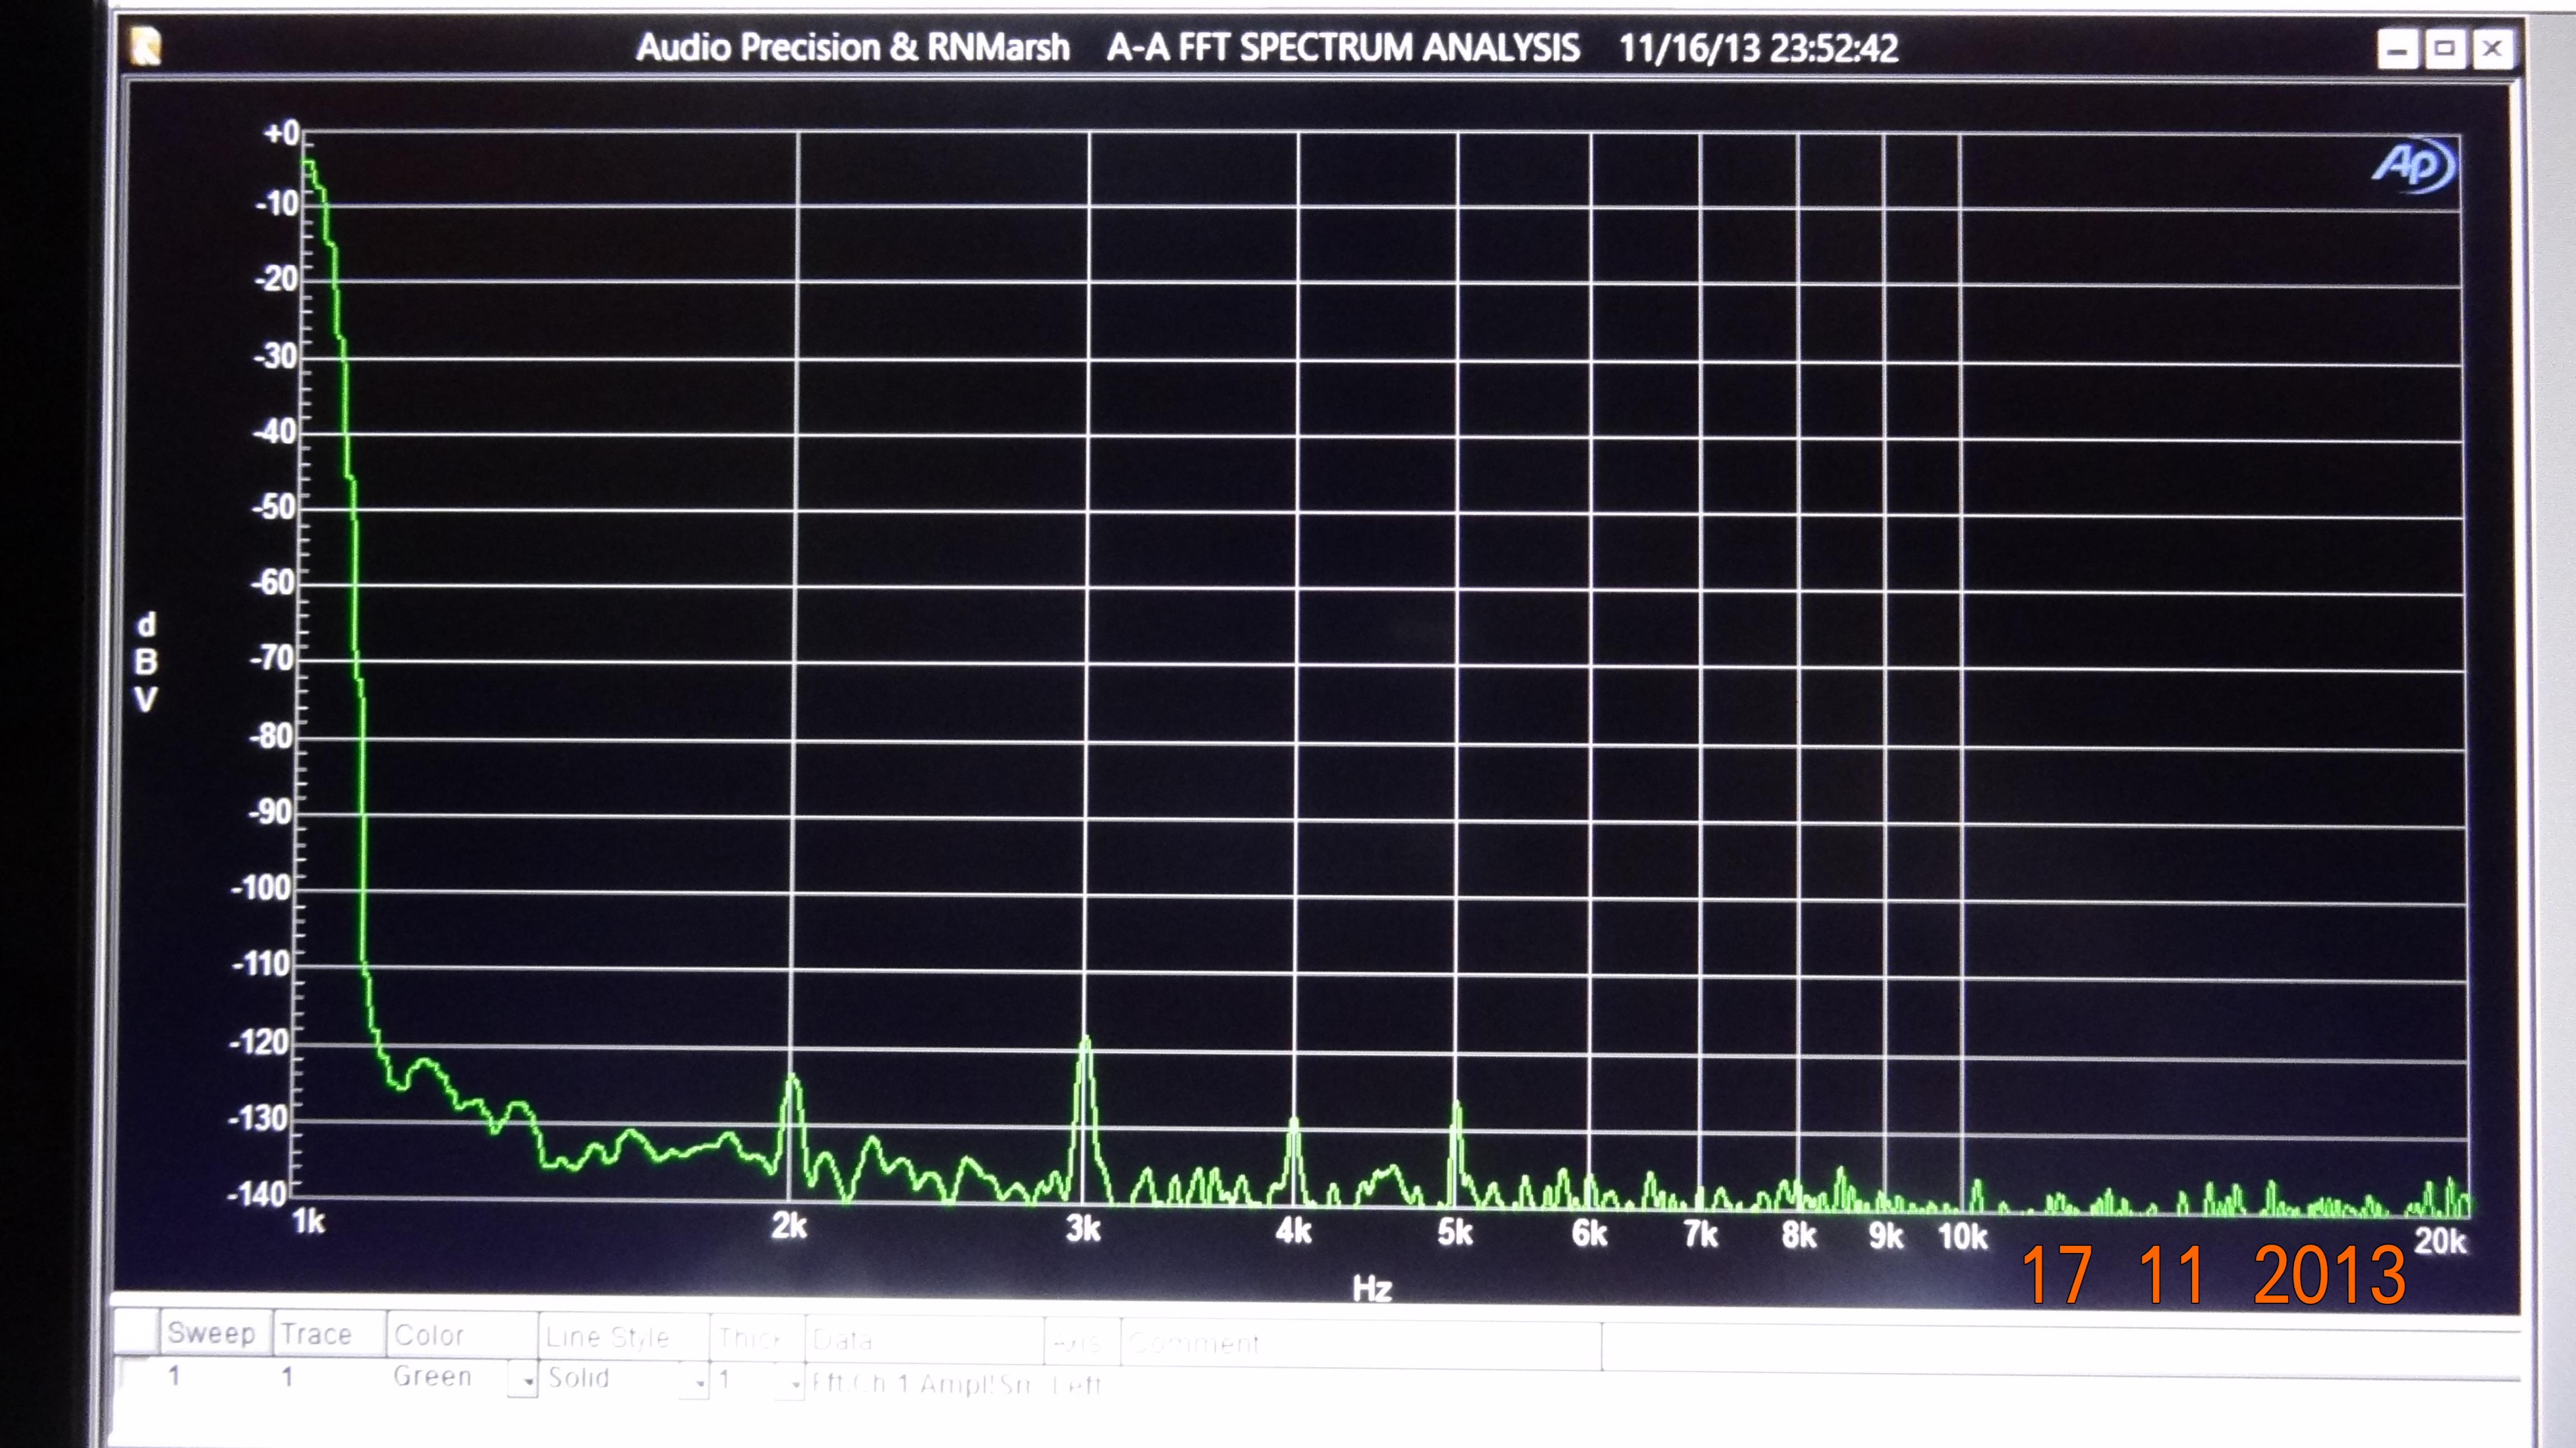Click the Line Style column header

624,1337
